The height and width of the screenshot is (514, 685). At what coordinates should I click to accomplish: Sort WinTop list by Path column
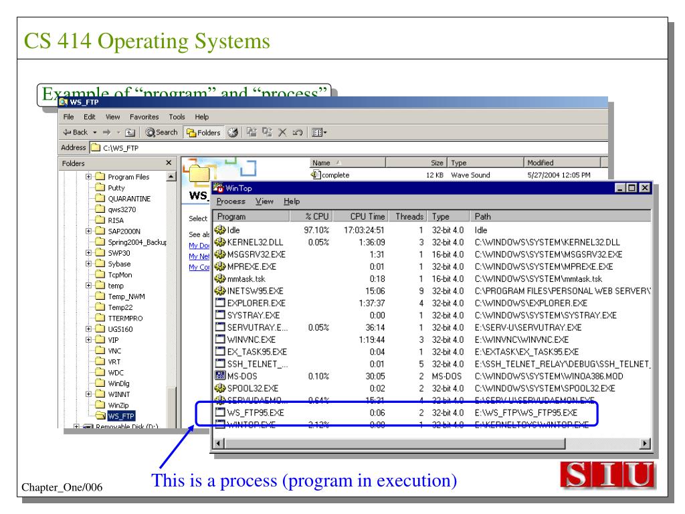point(561,216)
